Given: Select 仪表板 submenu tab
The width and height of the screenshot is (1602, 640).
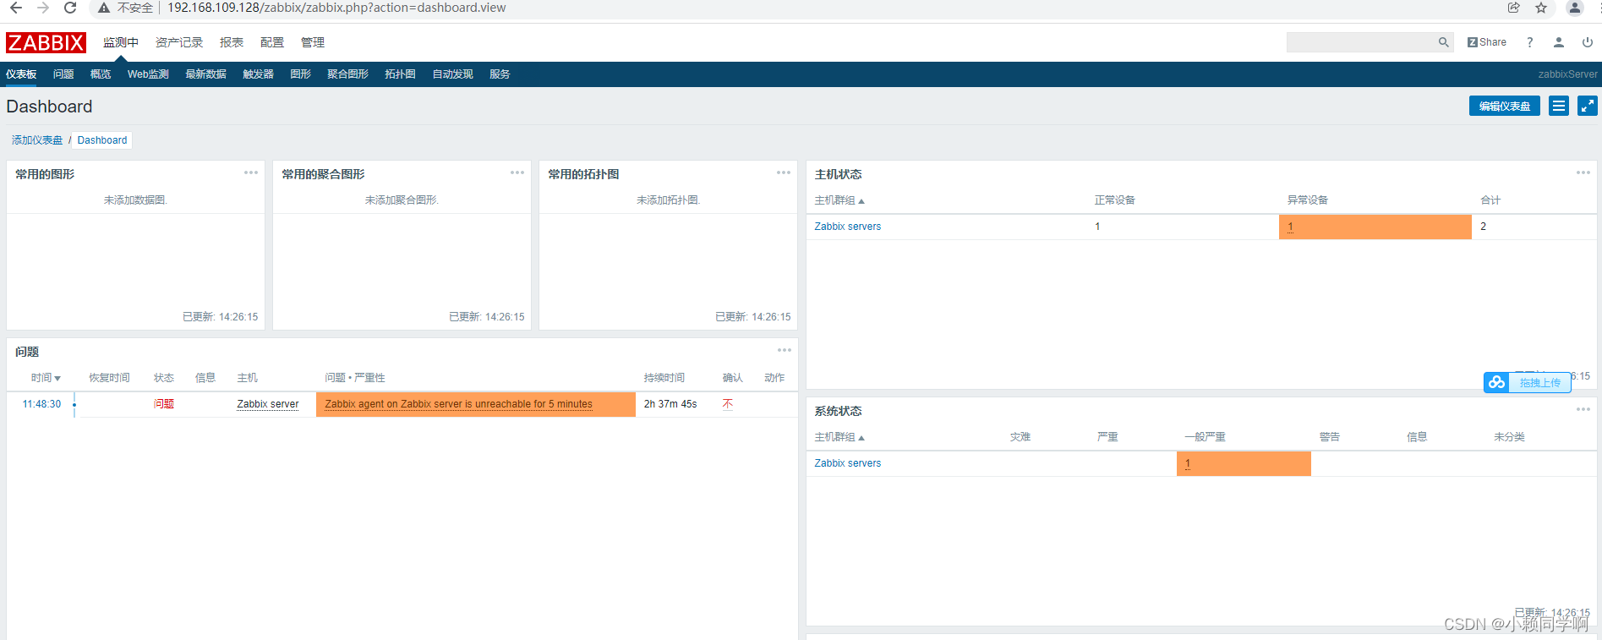Looking at the screenshot, I should pos(21,74).
